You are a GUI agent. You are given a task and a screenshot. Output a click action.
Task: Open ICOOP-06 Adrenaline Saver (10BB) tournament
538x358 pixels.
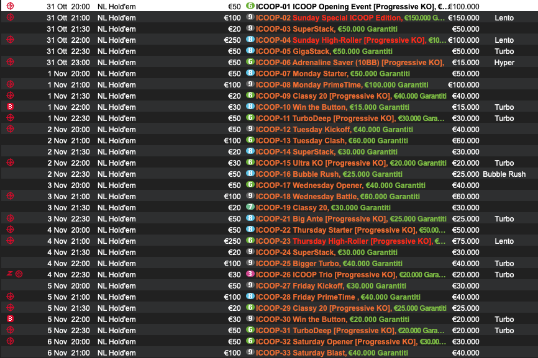click(350, 63)
